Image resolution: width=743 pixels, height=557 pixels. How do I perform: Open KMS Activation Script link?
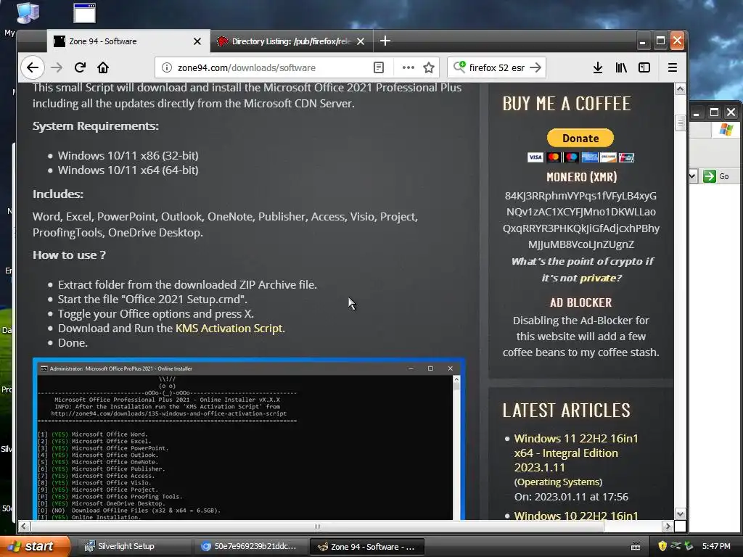coord(229,329)
